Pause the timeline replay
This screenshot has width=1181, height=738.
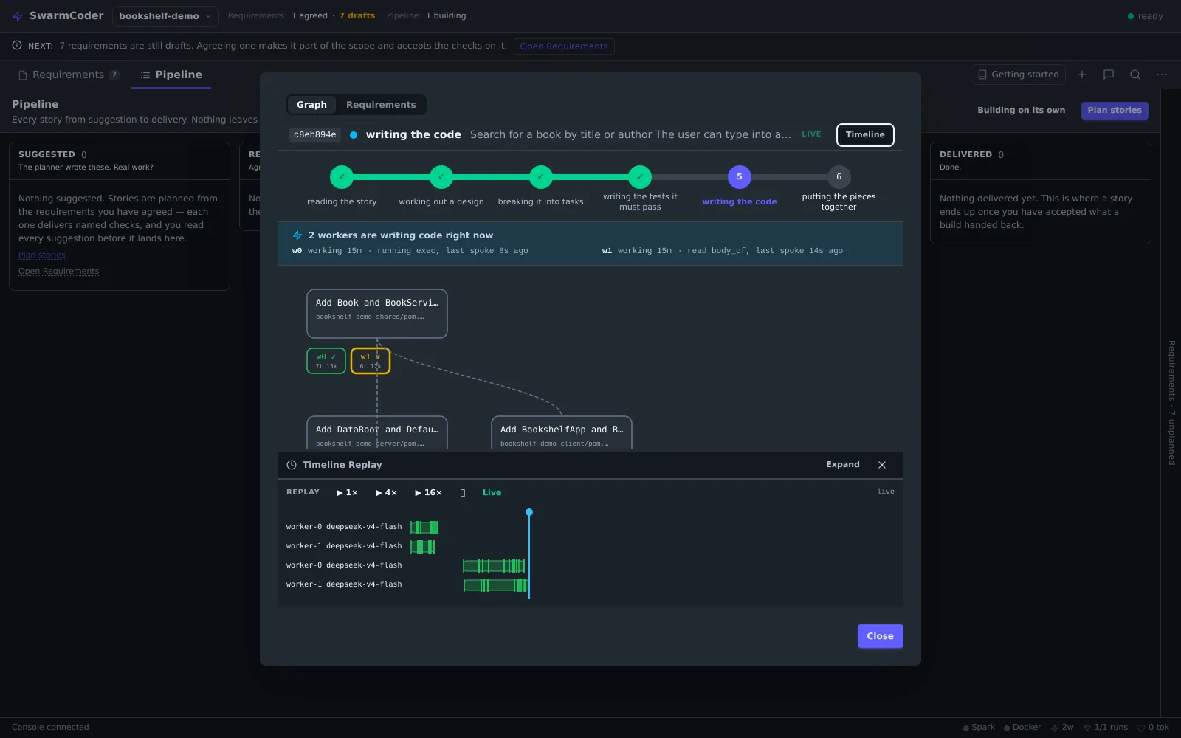coord(463,493)
